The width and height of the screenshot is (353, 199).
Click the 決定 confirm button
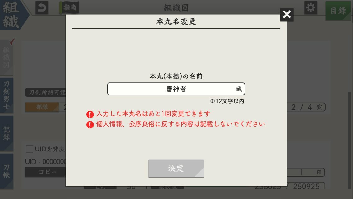[176, 168]
